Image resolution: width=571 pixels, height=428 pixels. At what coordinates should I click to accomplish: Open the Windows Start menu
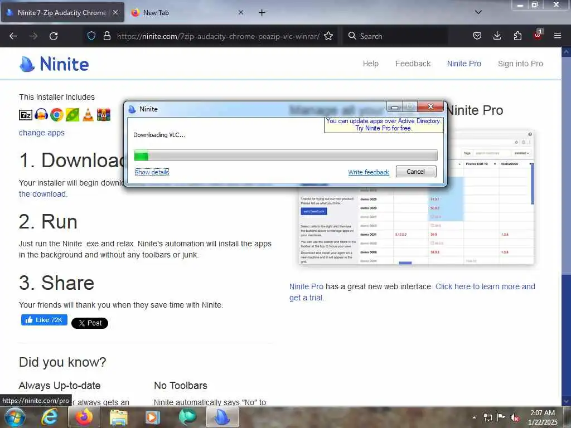pyautogui.click(x=15, y=417)
